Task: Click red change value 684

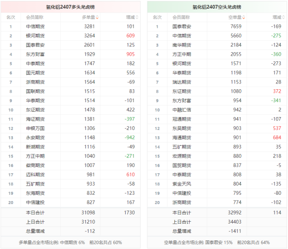Action: 277,138
